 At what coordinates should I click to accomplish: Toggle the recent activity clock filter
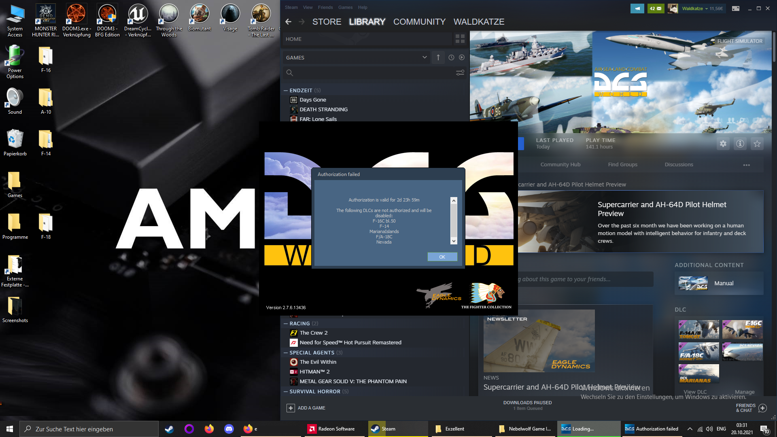[451, 57]
